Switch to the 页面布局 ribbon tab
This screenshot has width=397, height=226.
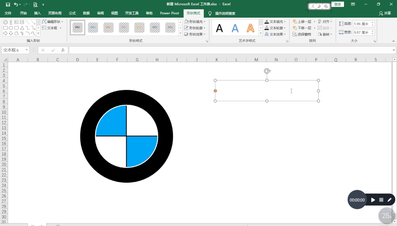(55, 13)
